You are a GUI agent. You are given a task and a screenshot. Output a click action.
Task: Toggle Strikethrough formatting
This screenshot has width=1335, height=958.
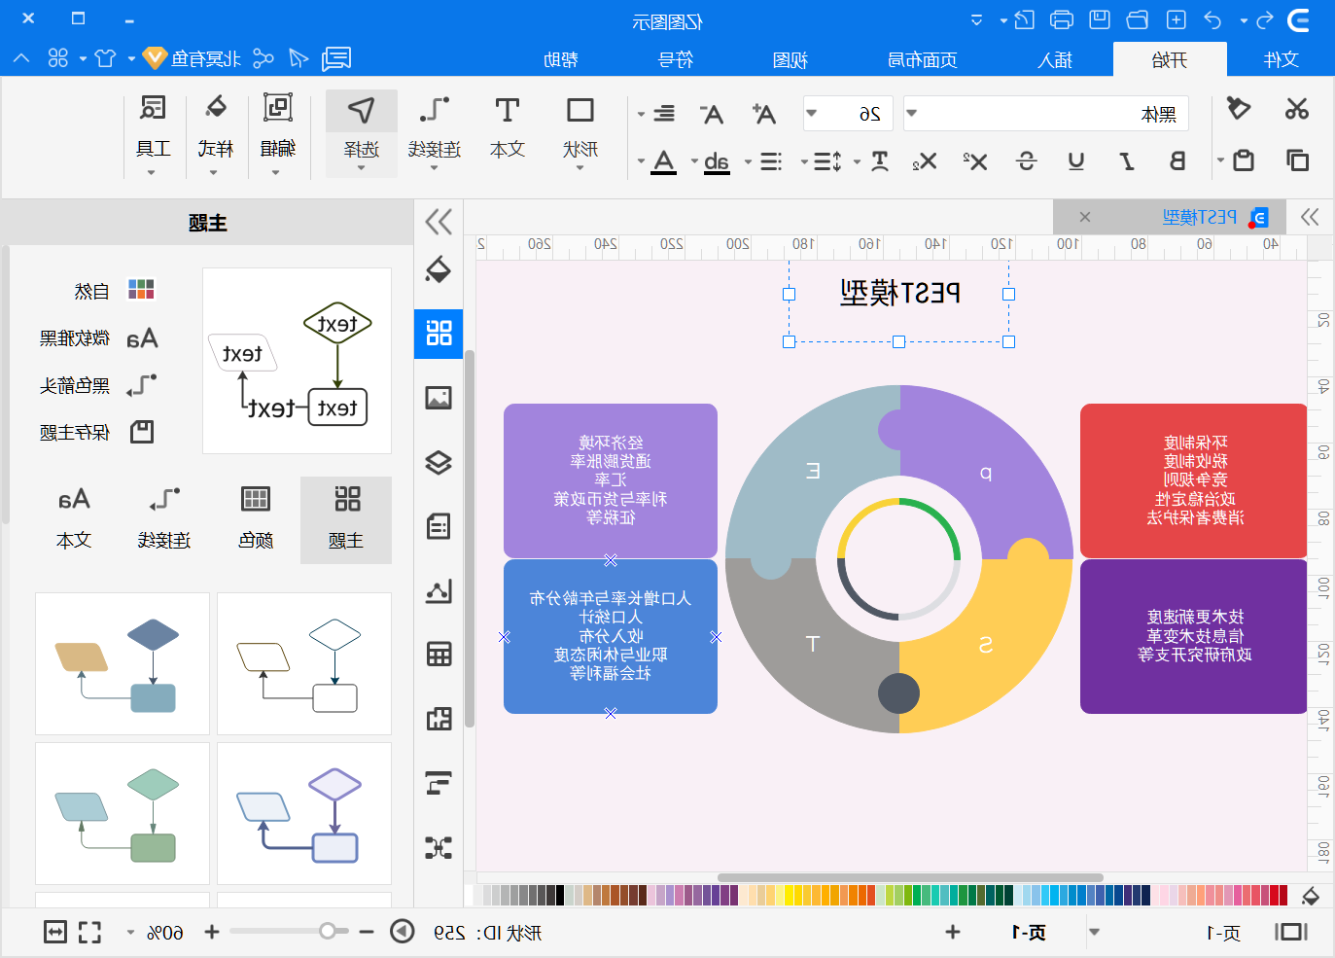click(x=1026, y=161)
